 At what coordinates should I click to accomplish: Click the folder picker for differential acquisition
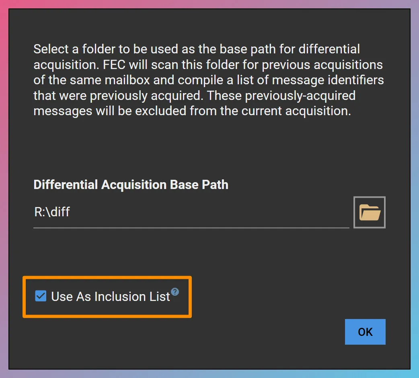click(x=369, y=212)
